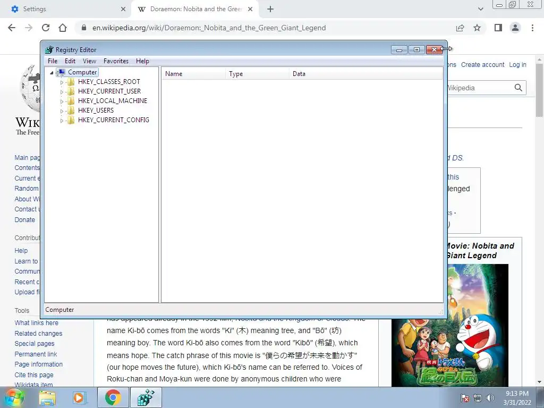Image resolution: width=544 pixels, height=408 pixels.
Task: Open Windows Explorer from taskbar
Action: tap(47, 398)
